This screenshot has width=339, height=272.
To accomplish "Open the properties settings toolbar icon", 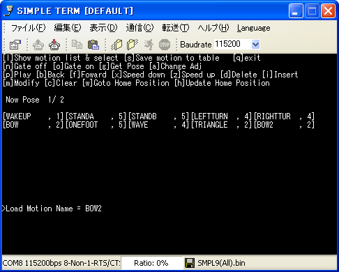I will click(15, 45).
